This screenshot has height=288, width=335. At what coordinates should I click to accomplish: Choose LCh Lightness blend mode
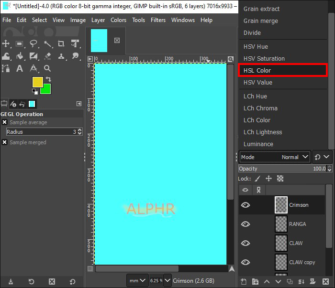pyautogui.click(x=283, y=132)
